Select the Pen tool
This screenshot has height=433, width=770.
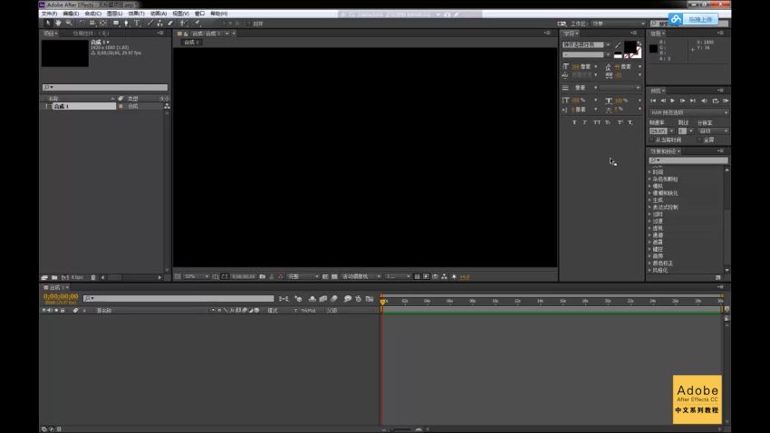[x=126, y=23]
